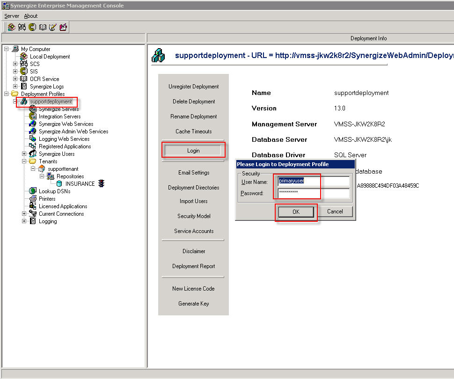This screenshot has width=454, height=379.
Task: Collapse the Repositories tree node
Action: point(42,176)
